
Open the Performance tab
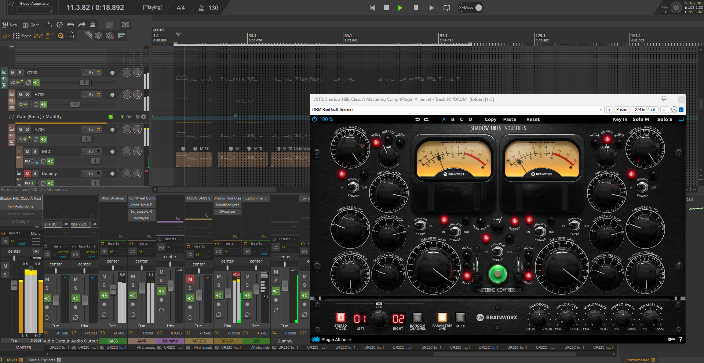pos(638,360)
